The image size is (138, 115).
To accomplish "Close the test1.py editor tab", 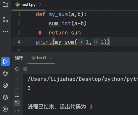I will (x=40, y=4).
